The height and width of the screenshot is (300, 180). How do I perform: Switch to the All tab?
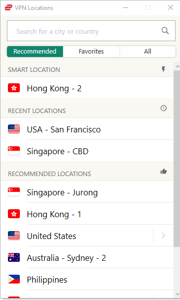tap(148, 52)
